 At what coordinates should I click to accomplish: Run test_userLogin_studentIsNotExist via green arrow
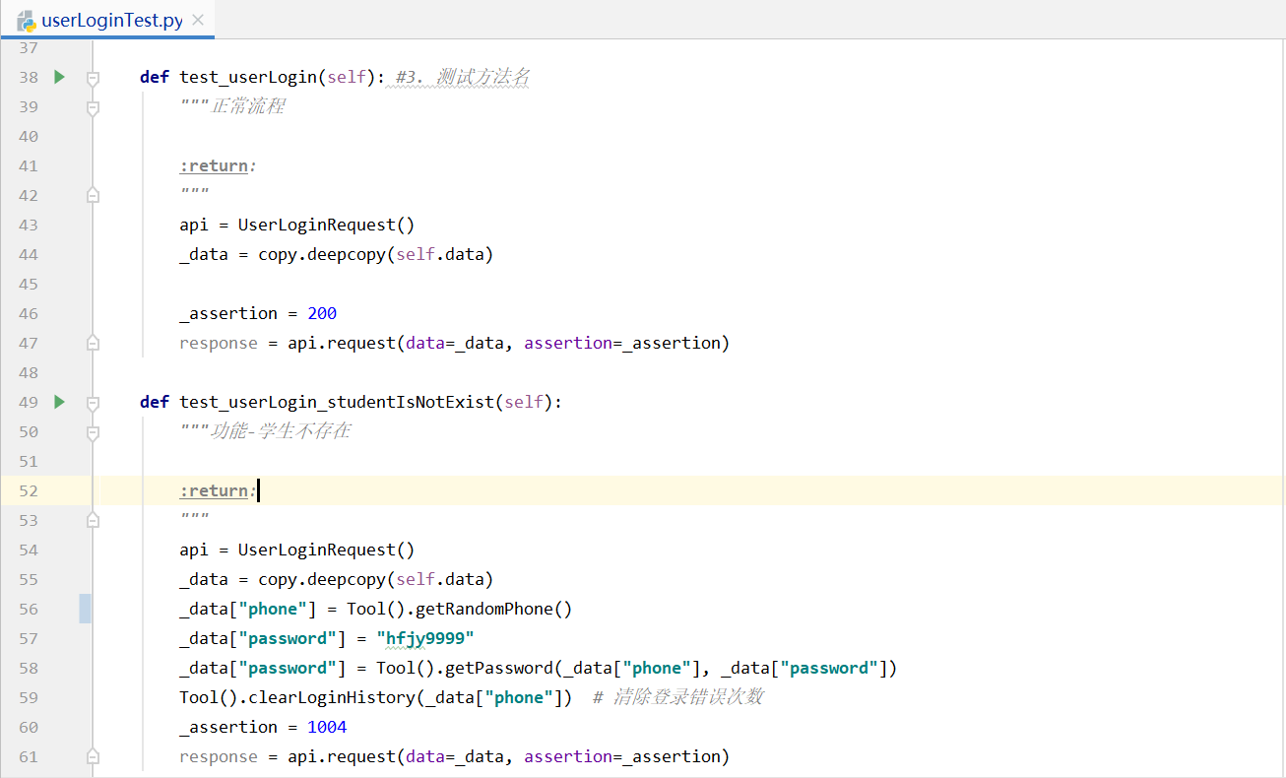[59, 402]
